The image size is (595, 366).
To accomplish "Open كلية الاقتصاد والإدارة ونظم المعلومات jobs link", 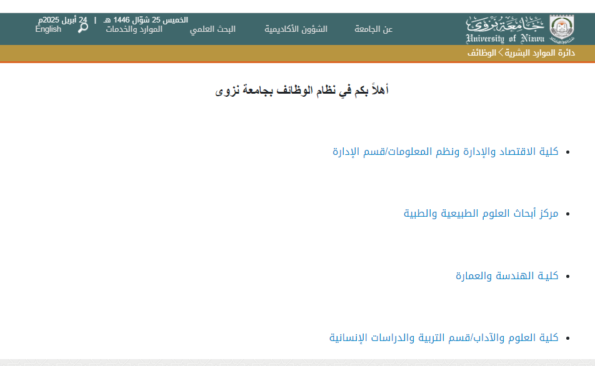I will [x=445, y=152].
